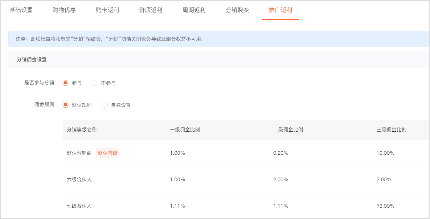
Task: Open the 周期返利 tab
Action: coord(194,10)
